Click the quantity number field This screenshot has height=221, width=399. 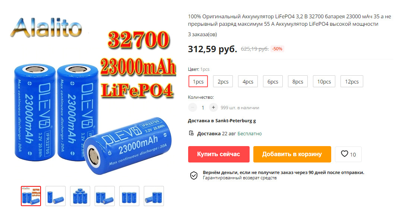[203, 108]
